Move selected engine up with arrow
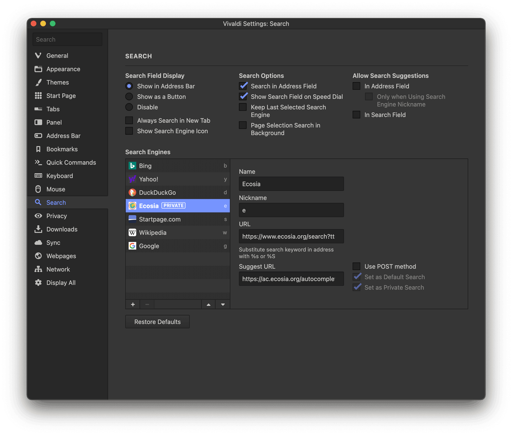Screen dimensions: 512x435 209,304
